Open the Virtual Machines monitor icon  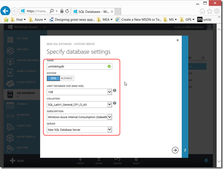(10, 62)
